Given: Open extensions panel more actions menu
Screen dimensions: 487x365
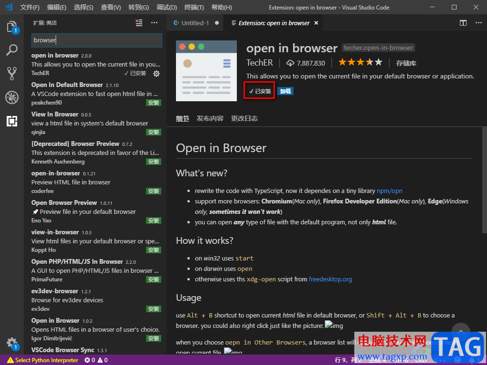Looking at the screenshot, I should click(x=155, y=23).
